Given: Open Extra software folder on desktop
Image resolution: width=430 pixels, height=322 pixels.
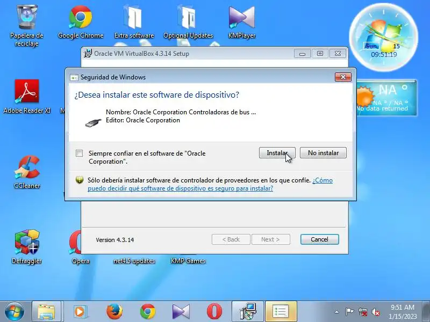Looking at the screenshot, I should pyautogui.click(x=134, y=23).
